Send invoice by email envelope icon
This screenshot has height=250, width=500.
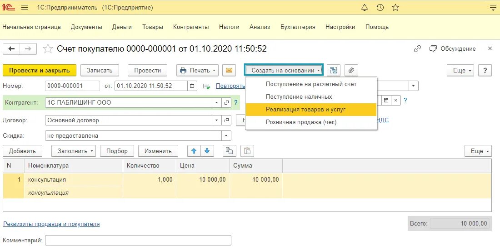click(x=229, y=70)
